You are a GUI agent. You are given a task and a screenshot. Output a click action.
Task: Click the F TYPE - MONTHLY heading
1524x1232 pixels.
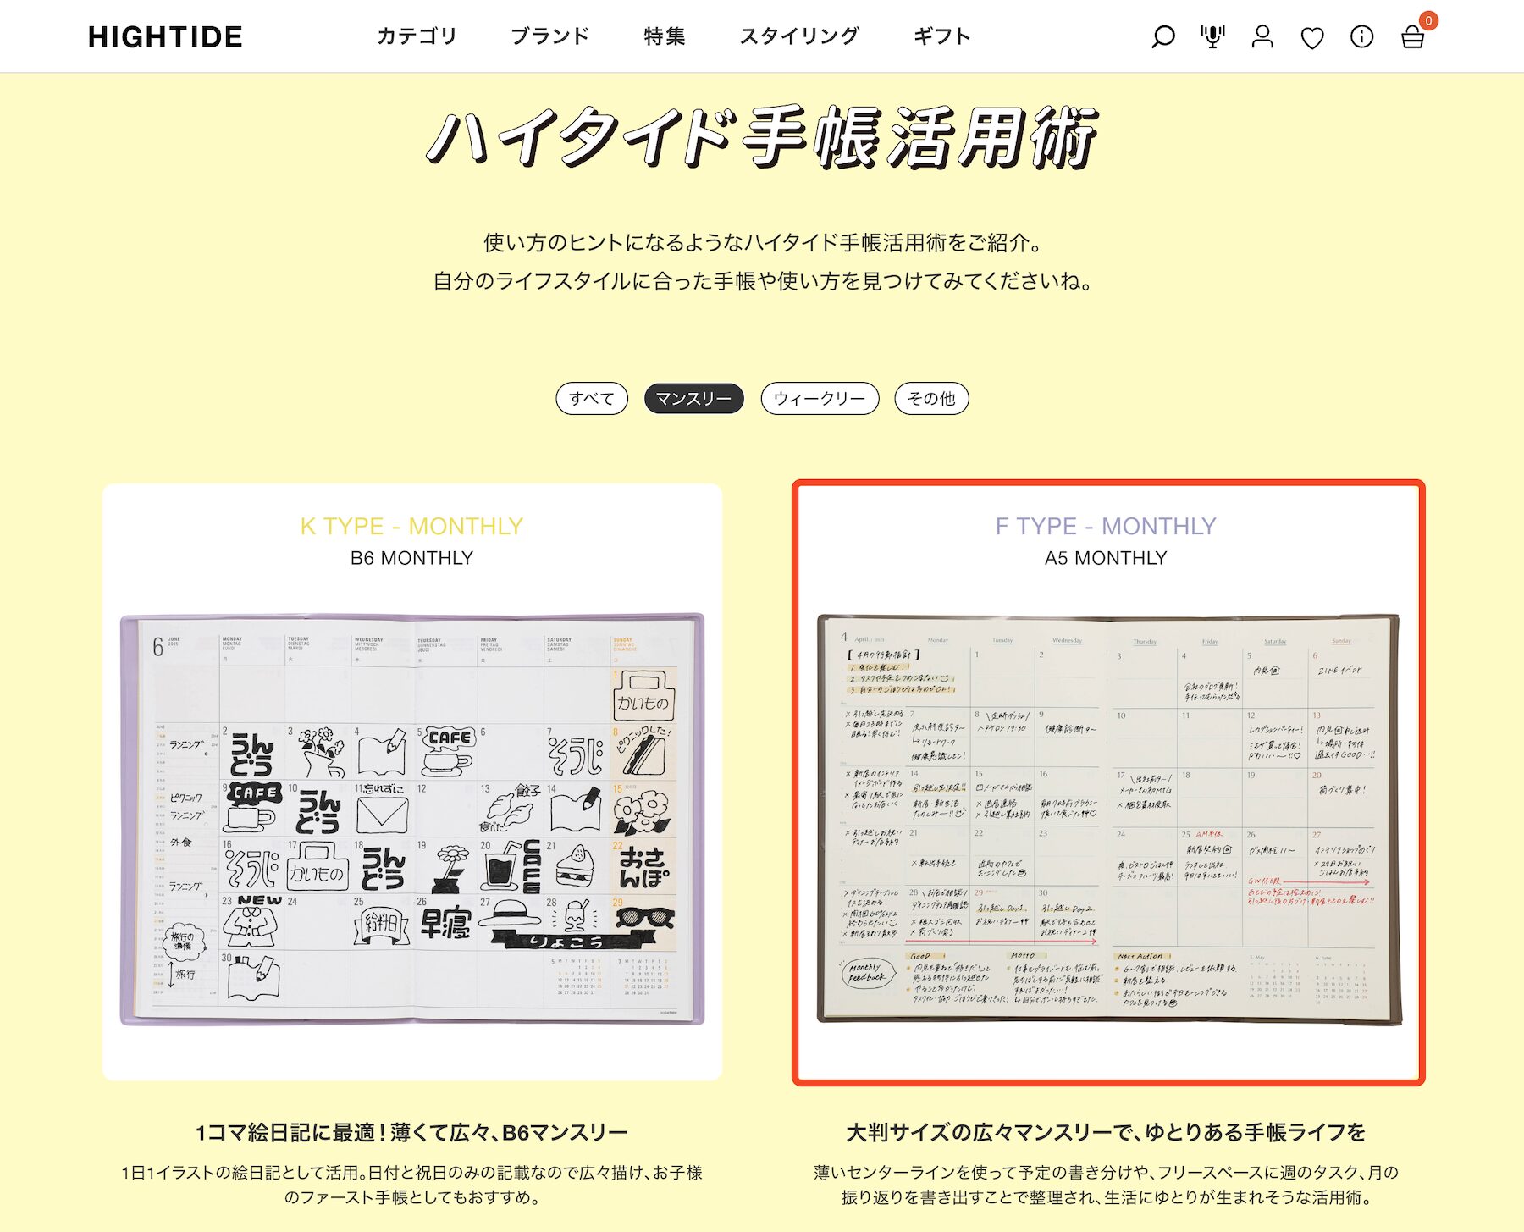tap(1106, 526)
